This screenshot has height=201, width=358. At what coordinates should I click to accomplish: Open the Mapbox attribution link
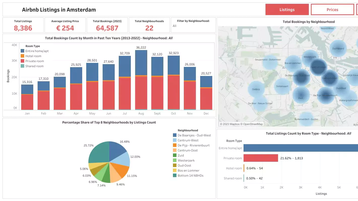(x=229, y=124)
